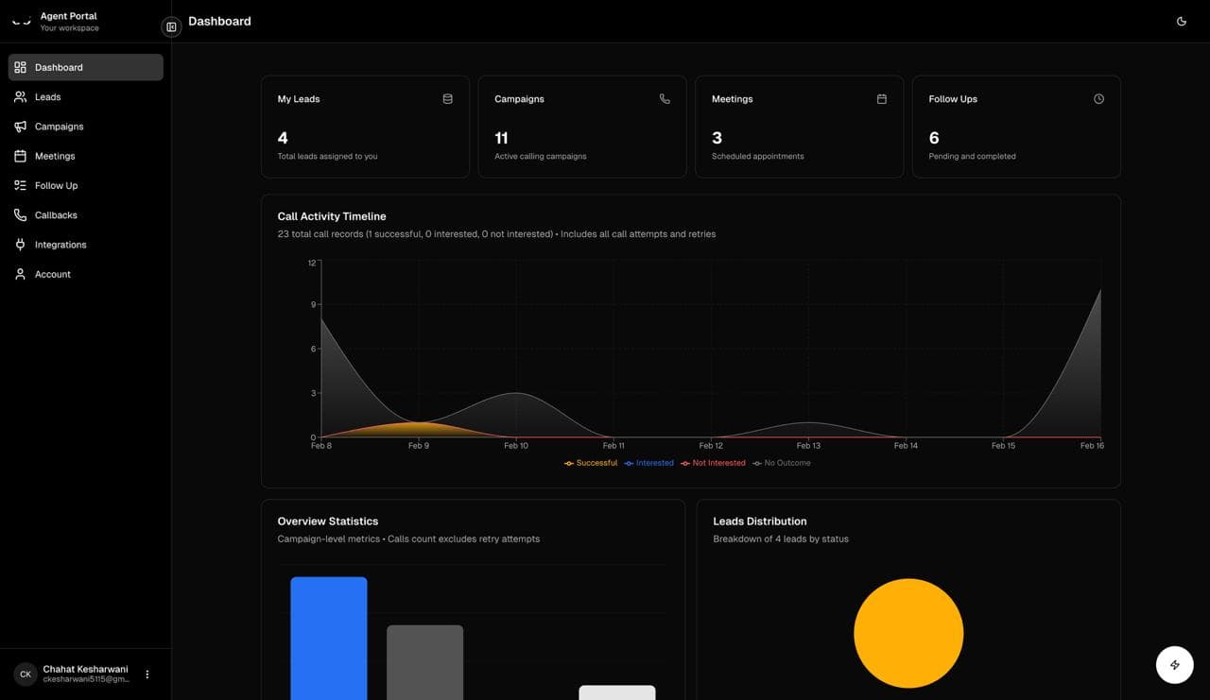Navigate to Meetings in the sidebar
Image resolution: width=1210 pixels, height=700 pixels.
55,154
